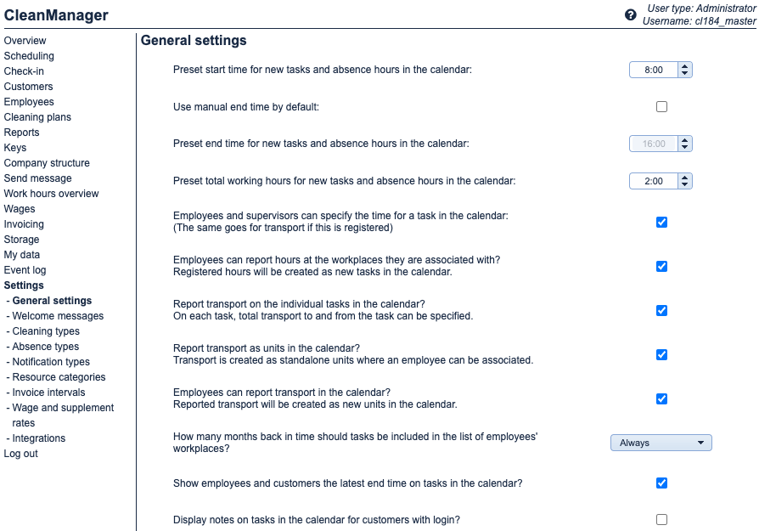The width and height of the screenshot is (759, 531).
Task: Open the Integrations settings page
Action: pos(38,438)
